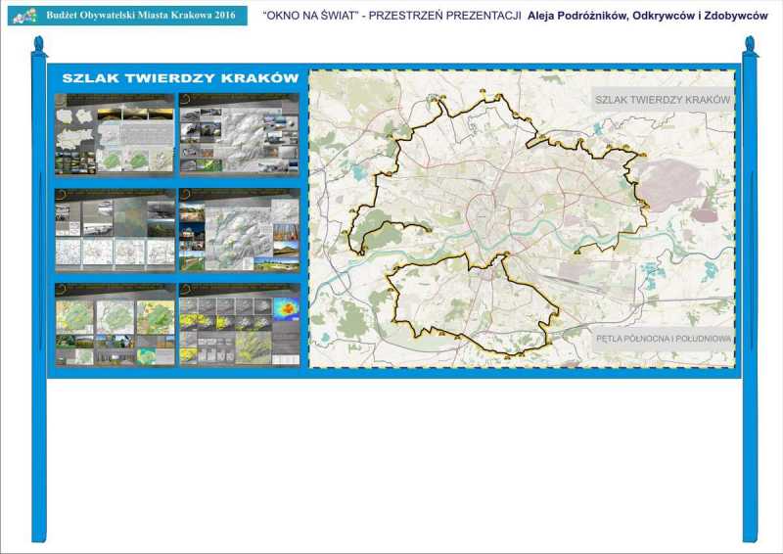
Task: Open the middle-right poster thumbnail
Action: pos(239,229)
